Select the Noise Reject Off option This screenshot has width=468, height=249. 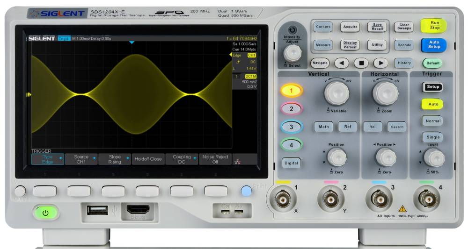(215, 159)
